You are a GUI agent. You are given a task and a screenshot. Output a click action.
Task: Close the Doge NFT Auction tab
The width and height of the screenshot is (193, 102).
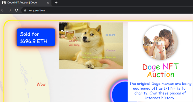coord(48,2)
